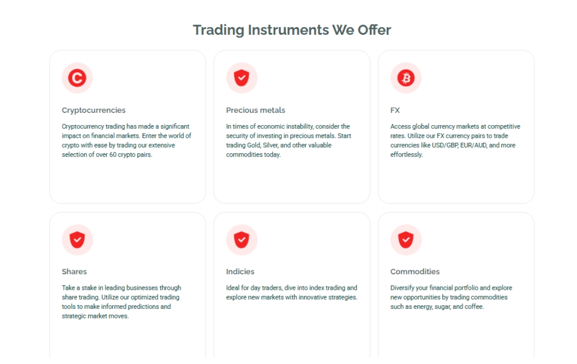Click the Trading Instruments We Offer heading
Image resolution: width=577 pixels, height=364 pixels.
point(292,30)
